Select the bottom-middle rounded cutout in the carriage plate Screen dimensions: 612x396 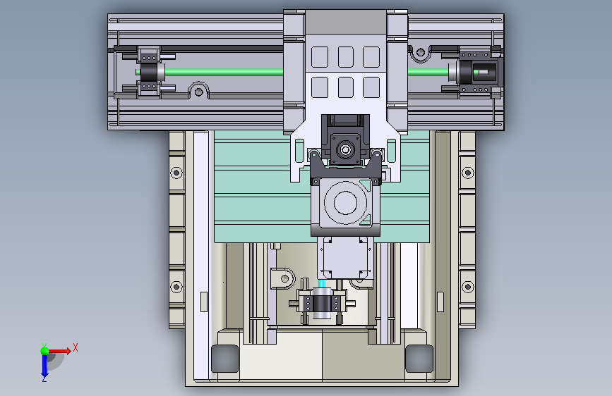(x=345, y=87)
